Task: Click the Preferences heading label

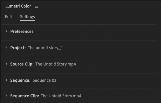Action: pos(22,31)
